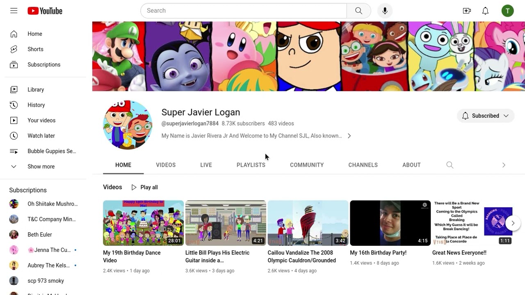This screenshot has width=525, height=295.
Task: Search within the channel using magnifier
Action: 450,165
